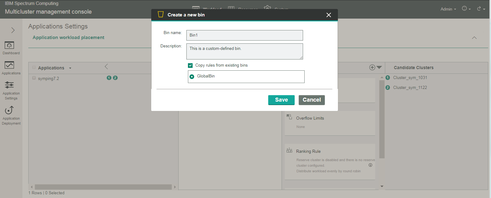The width and height of the screenshot is (491, 198).
Task: Click the Overflow Limits card icon
Action: (x=289, y=117)
